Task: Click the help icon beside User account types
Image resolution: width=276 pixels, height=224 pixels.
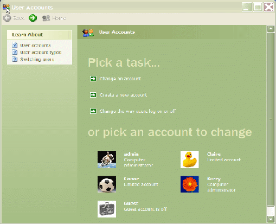Action: point(15,52)
